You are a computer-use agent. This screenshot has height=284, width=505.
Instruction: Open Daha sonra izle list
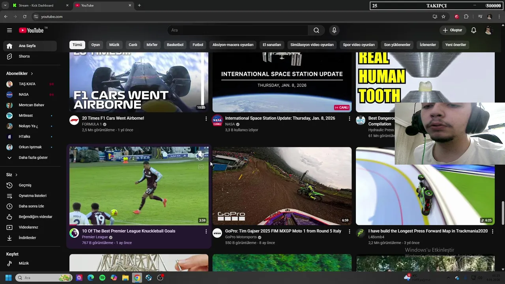(30, 206)
